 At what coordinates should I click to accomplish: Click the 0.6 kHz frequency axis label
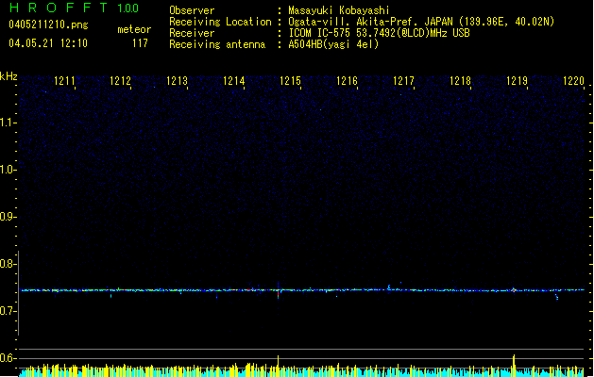click(x=8, y=358)
